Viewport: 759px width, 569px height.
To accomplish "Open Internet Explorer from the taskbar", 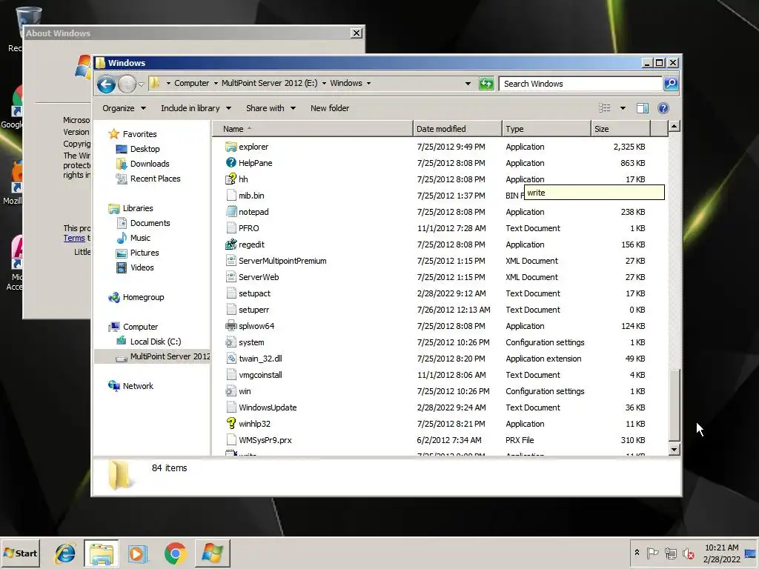I will (x=65, y=553).
